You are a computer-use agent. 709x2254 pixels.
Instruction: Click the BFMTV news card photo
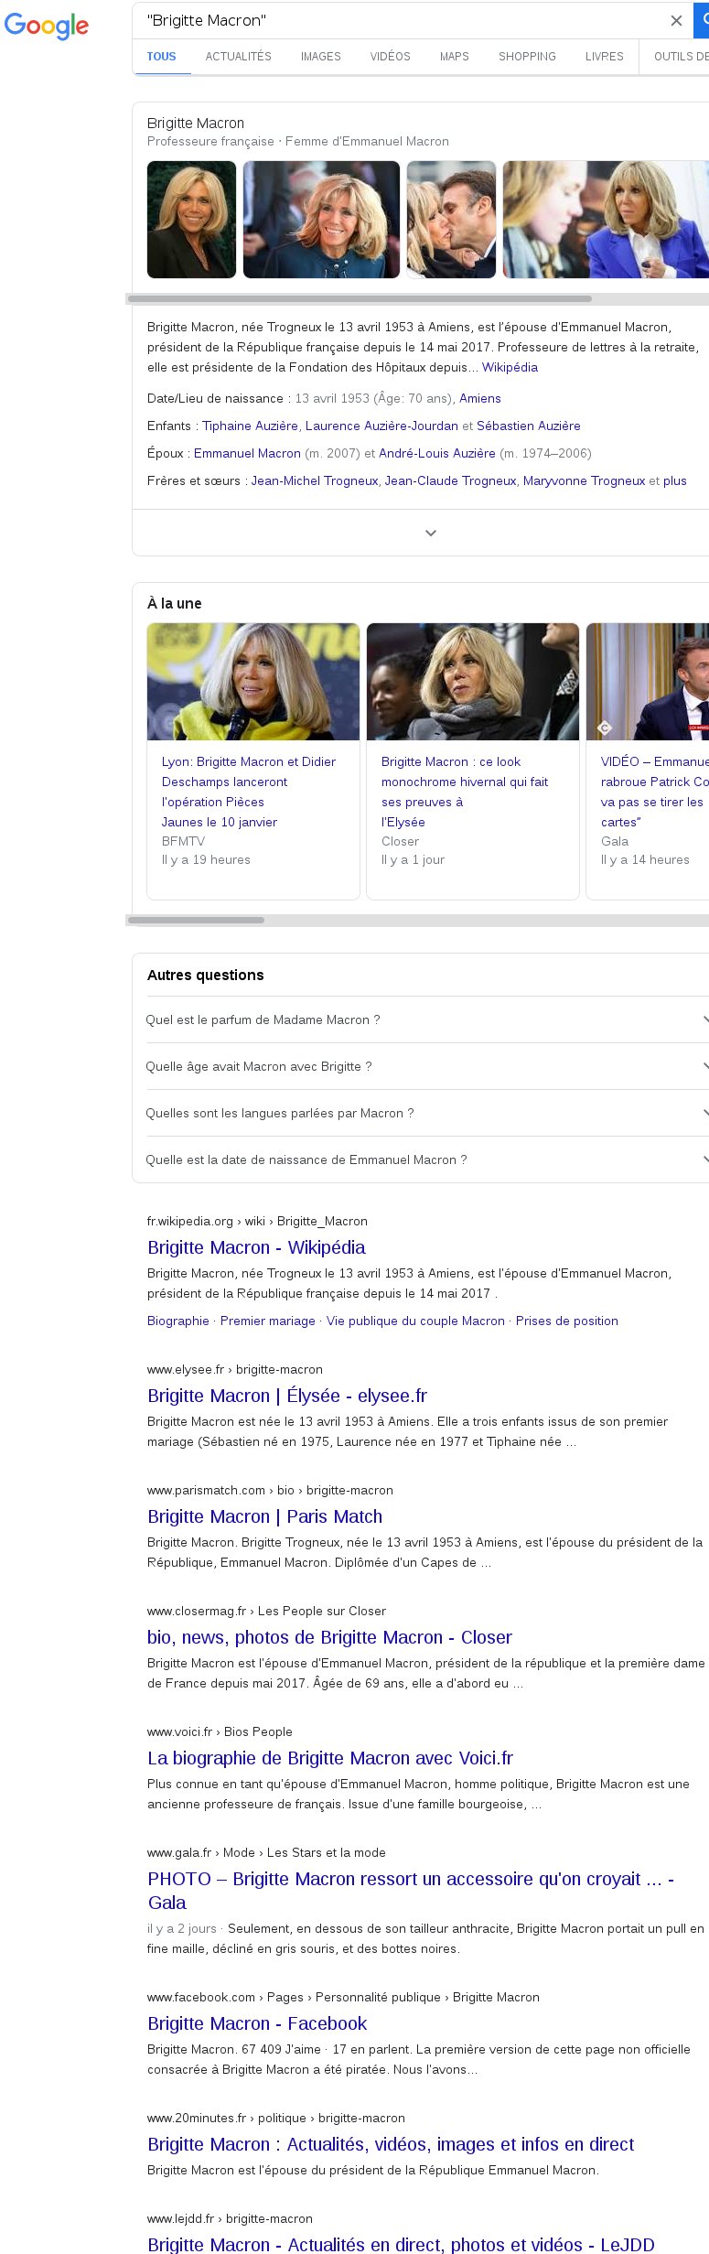(253, 682)
